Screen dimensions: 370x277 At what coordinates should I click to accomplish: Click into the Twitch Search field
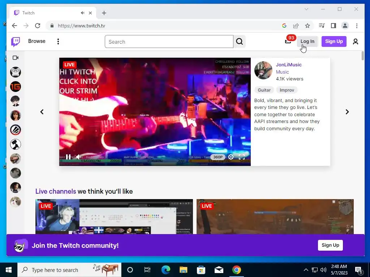169,42
